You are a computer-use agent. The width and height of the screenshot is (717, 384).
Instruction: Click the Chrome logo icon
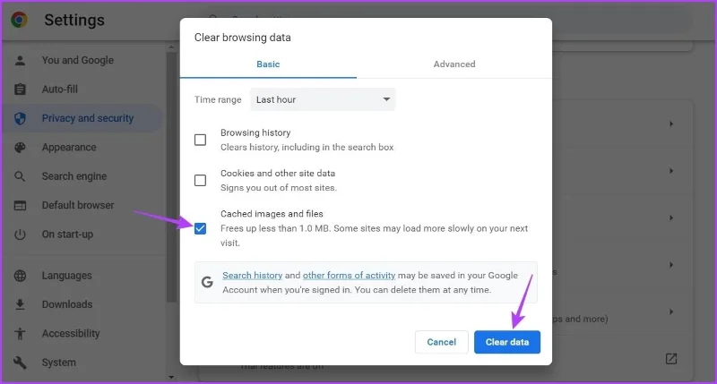(19, 20)
